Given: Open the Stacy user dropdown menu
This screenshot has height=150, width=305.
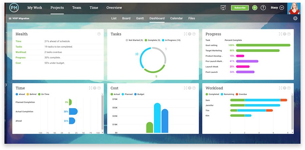Looking at the screenshot, I should point(277,8).
